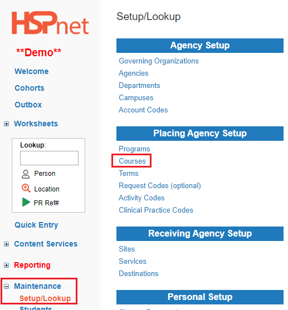288x310 pixels.
Task: Open the Clinical Practice Codes link
Action: 156,210
